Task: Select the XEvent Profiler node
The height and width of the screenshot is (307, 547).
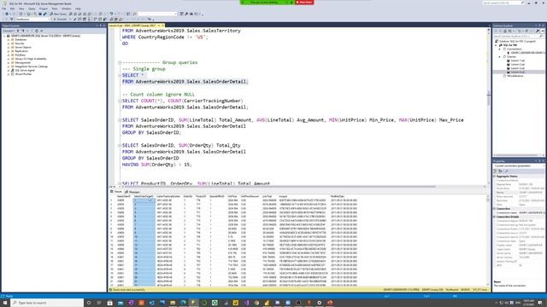Action: [x=23, y=74]
